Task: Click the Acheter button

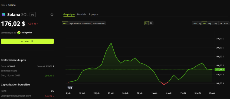Action: pyautogui.click(x=27, y=41)
